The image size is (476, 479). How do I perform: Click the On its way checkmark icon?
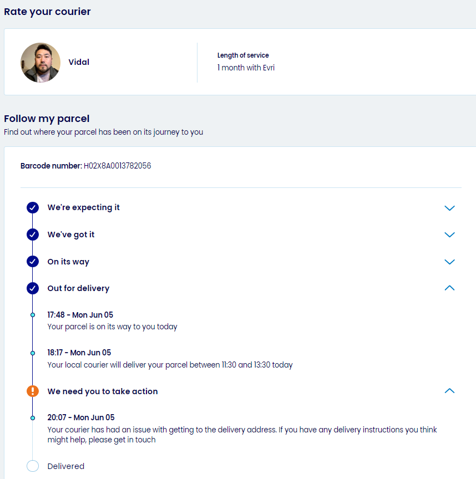click(33, 262)
